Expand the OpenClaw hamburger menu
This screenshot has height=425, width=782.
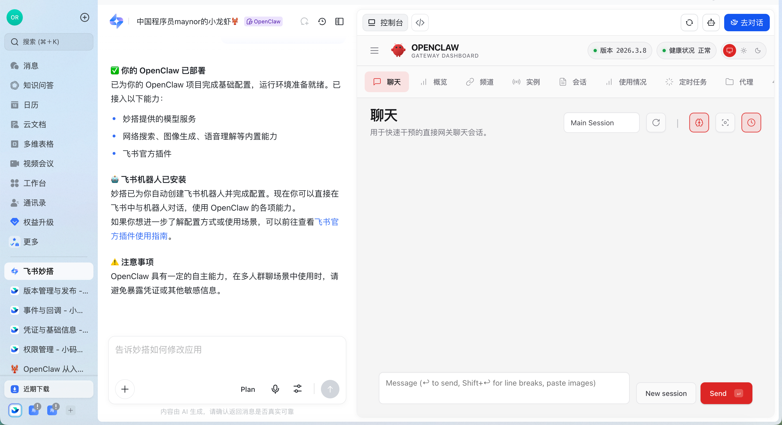click(374, 51)
